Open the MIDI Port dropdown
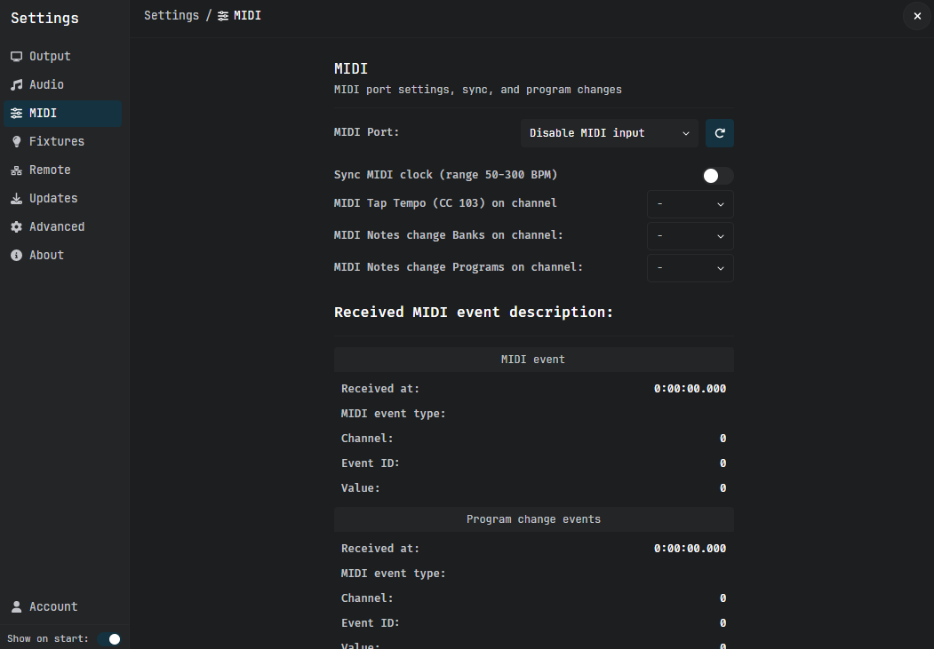Screen dimensions: 934x649 click(610, 133)
